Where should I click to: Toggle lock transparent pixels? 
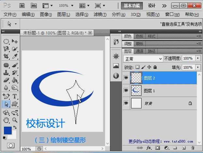[x=137, y=67]
